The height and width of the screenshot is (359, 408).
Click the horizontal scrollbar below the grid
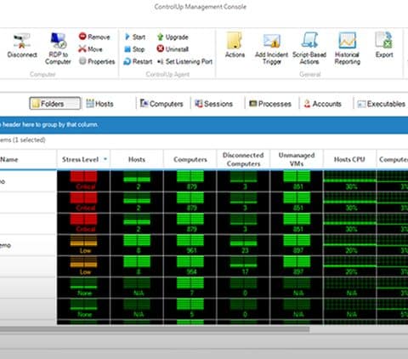pyautogui.click(x=155, y=329)
